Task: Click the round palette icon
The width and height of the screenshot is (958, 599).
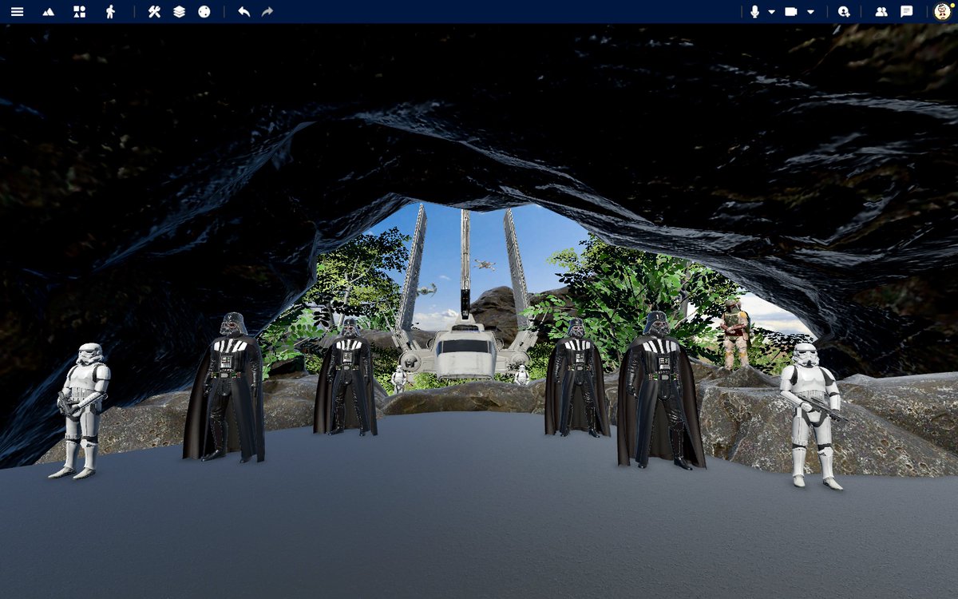Action: (x=204, y=12)
